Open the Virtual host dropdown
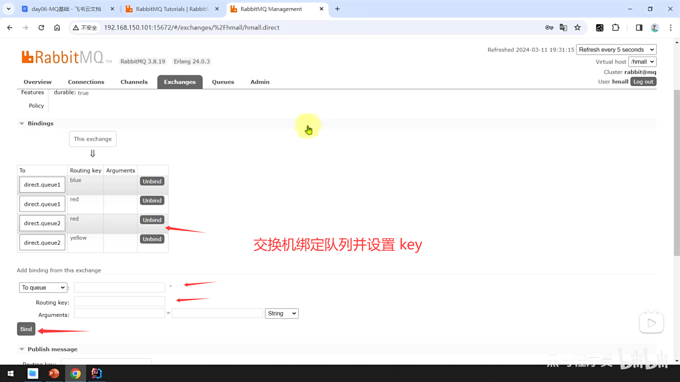 (642, 62)
